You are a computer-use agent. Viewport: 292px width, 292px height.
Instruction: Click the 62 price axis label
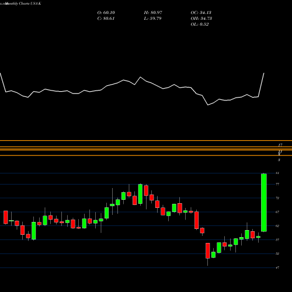click(277, 226)
